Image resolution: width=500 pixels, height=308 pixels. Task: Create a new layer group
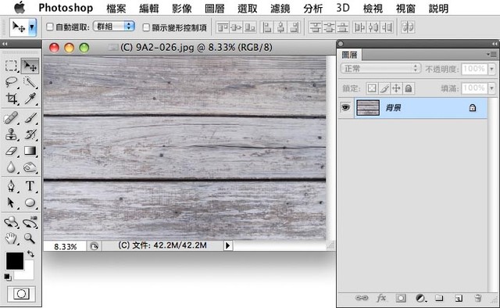[x=439, y=298]
